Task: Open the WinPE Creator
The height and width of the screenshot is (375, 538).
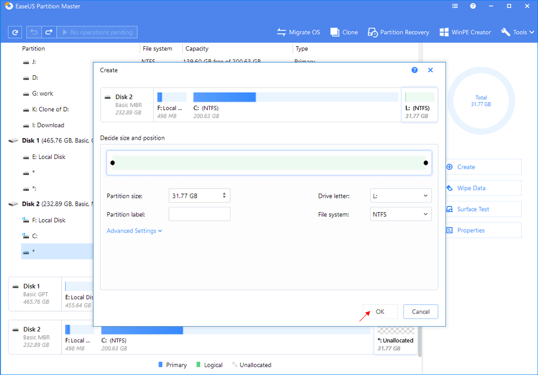Action: [465, 32]
